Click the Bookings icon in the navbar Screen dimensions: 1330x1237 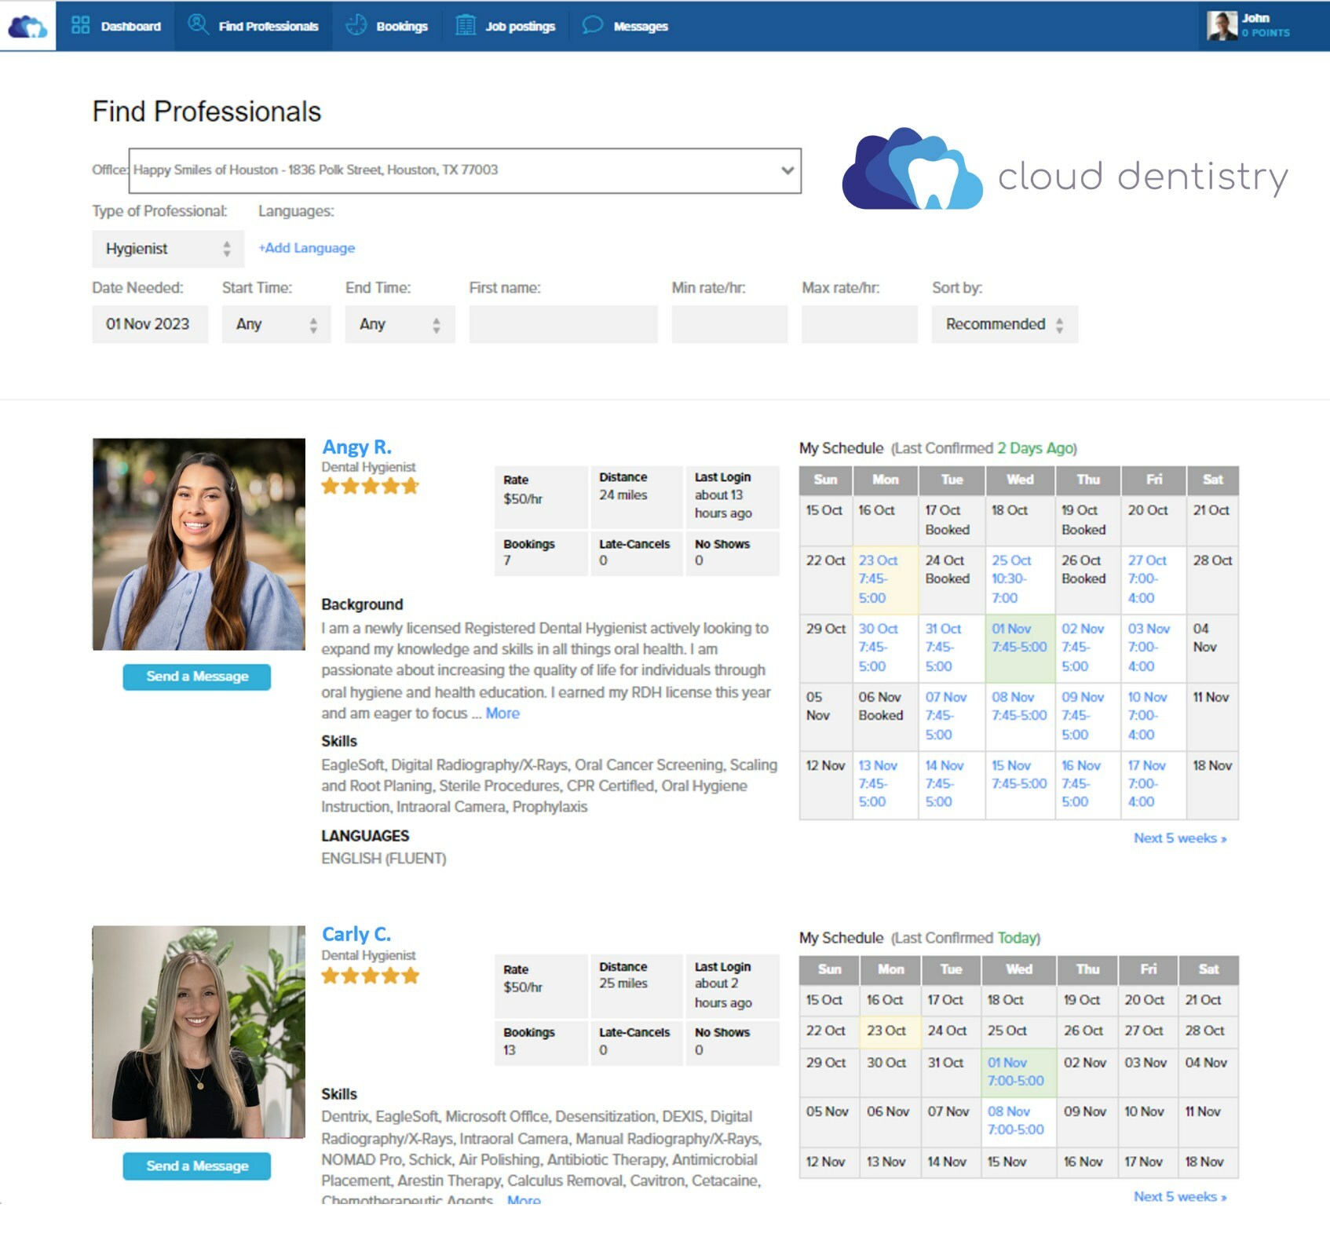click(356, 25)
